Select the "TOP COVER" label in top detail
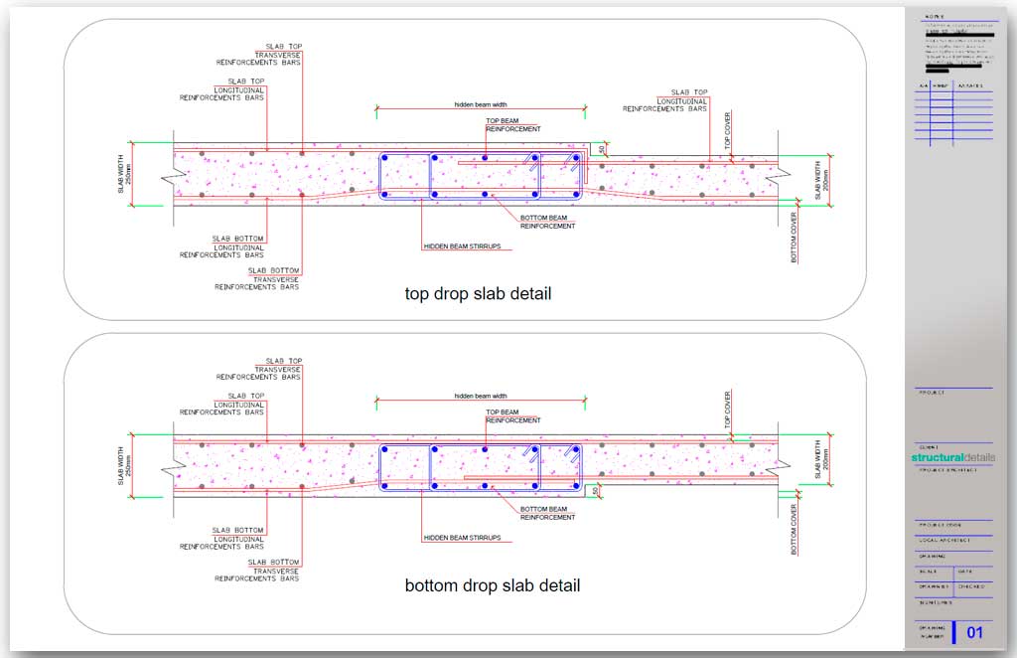The width and height of the screenshot is (1017, 658). 728,129
